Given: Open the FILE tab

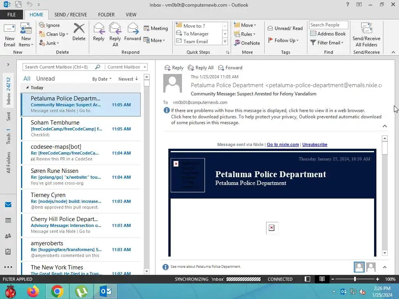Looking at the screenshot, I should point(11,15).
